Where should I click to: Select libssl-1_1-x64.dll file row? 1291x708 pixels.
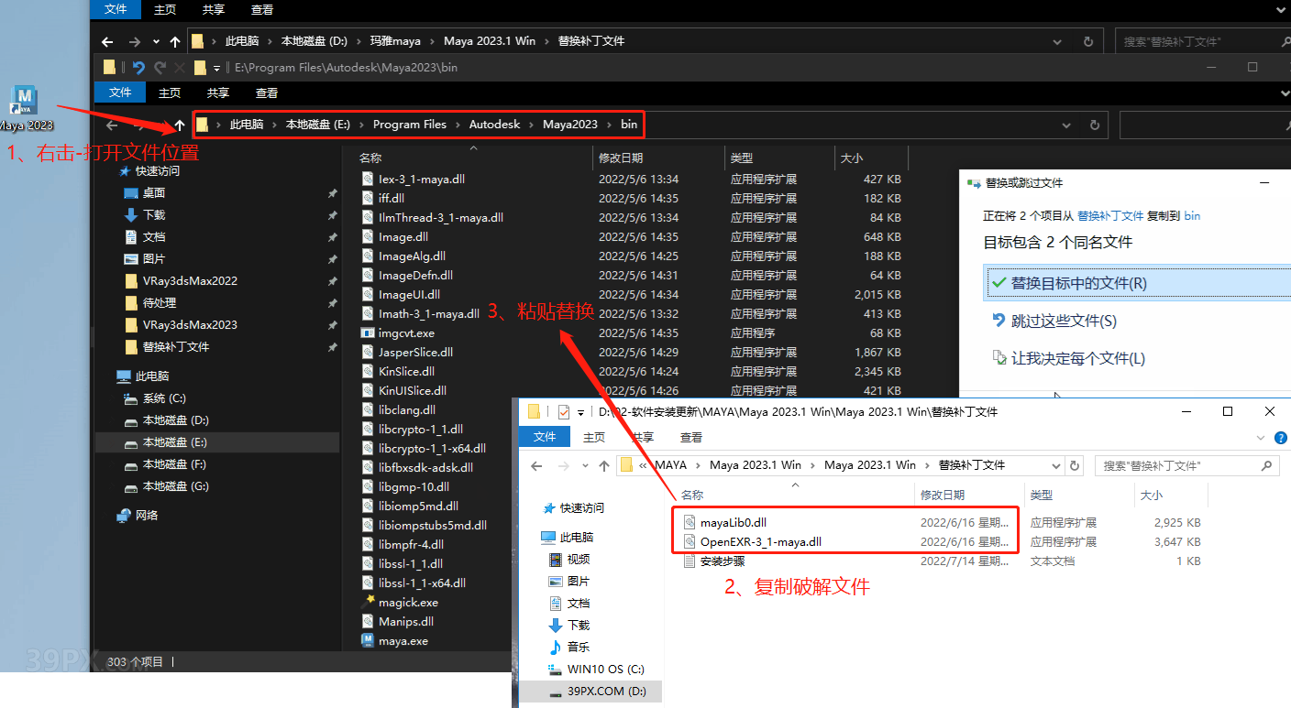point(633,583)
